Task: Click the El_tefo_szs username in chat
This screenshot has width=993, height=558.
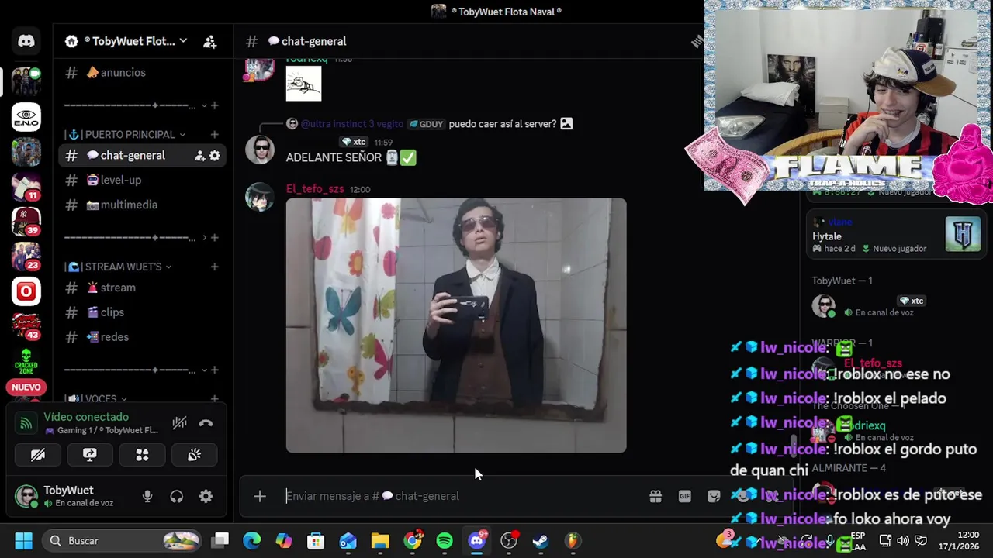Action: point(315,189)
